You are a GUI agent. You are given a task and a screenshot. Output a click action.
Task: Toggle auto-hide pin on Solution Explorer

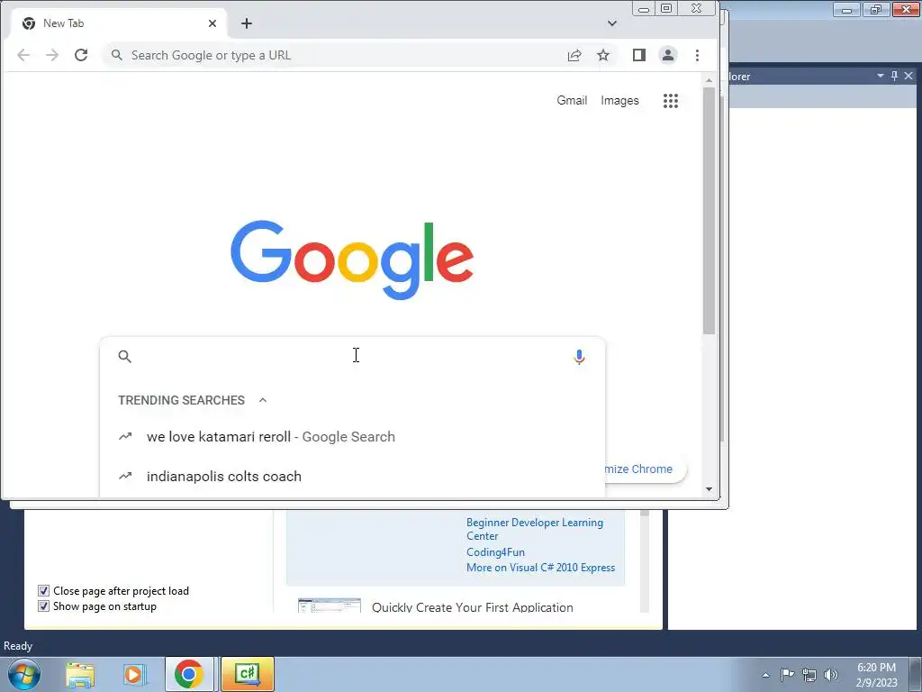[894, 76]
